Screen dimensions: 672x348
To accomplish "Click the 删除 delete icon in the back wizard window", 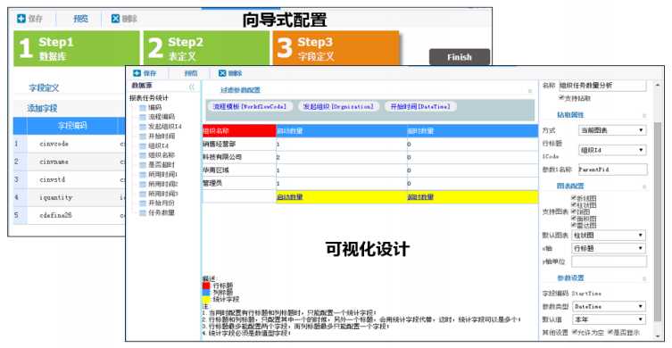I will point(115,19).
